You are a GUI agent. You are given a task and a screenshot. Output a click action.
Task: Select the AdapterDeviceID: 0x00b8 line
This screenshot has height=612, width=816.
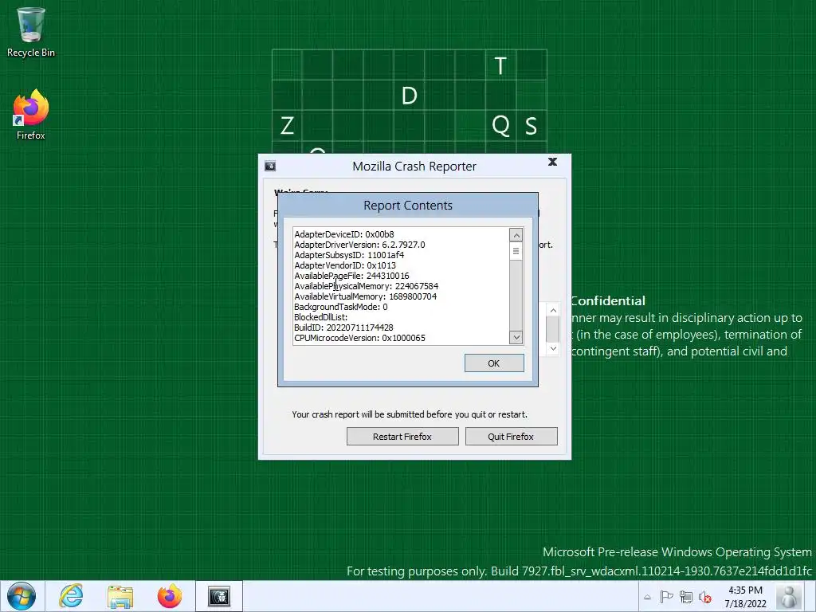pos(344,234)
